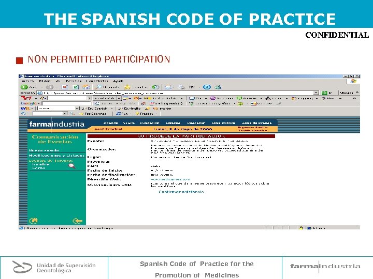
Task: Open the Archivo menu
Action: click(x=27, y=81)
